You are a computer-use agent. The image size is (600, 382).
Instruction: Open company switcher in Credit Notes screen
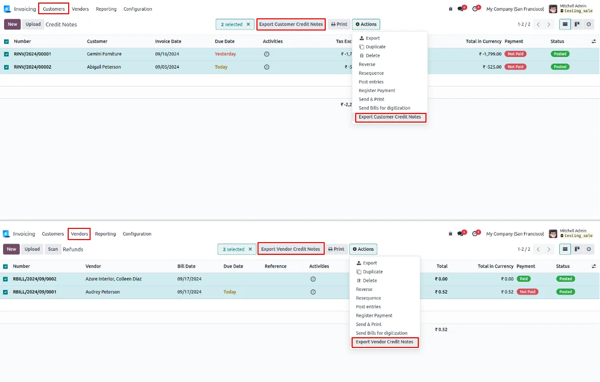point(515,9)
